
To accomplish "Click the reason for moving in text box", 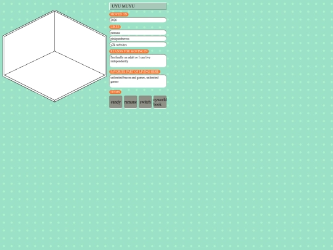I will [x=138, y=60].
